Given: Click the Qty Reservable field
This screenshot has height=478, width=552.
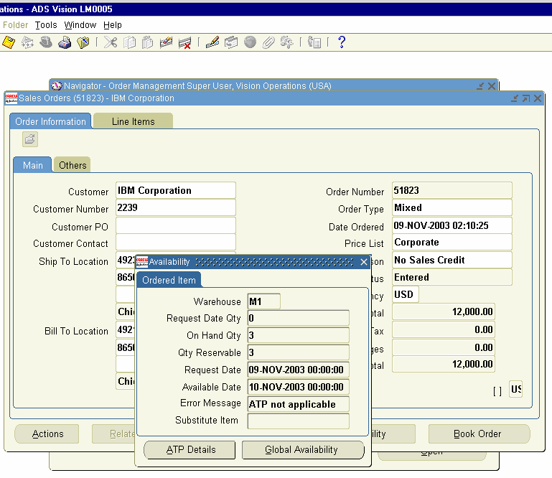Looking at the screenshot, I should tap(298, 352).
